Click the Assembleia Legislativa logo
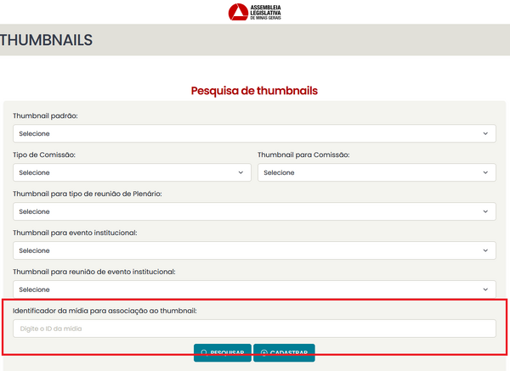The height and width of the screenshot is (371, 510). pos(254,11)
